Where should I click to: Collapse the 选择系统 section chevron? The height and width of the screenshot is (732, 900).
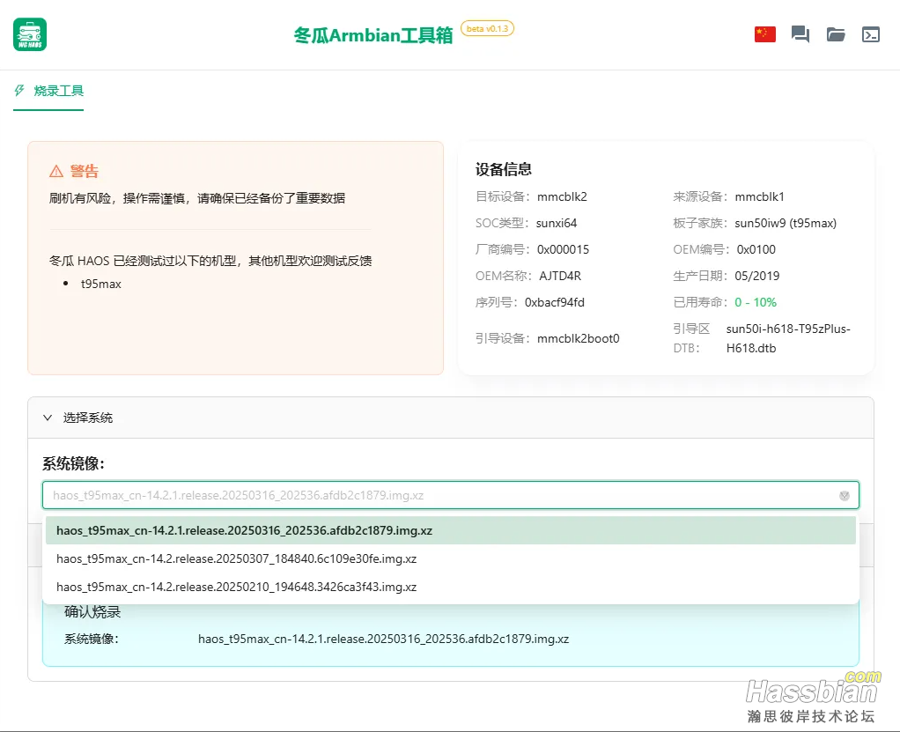[x=48, y=418]
